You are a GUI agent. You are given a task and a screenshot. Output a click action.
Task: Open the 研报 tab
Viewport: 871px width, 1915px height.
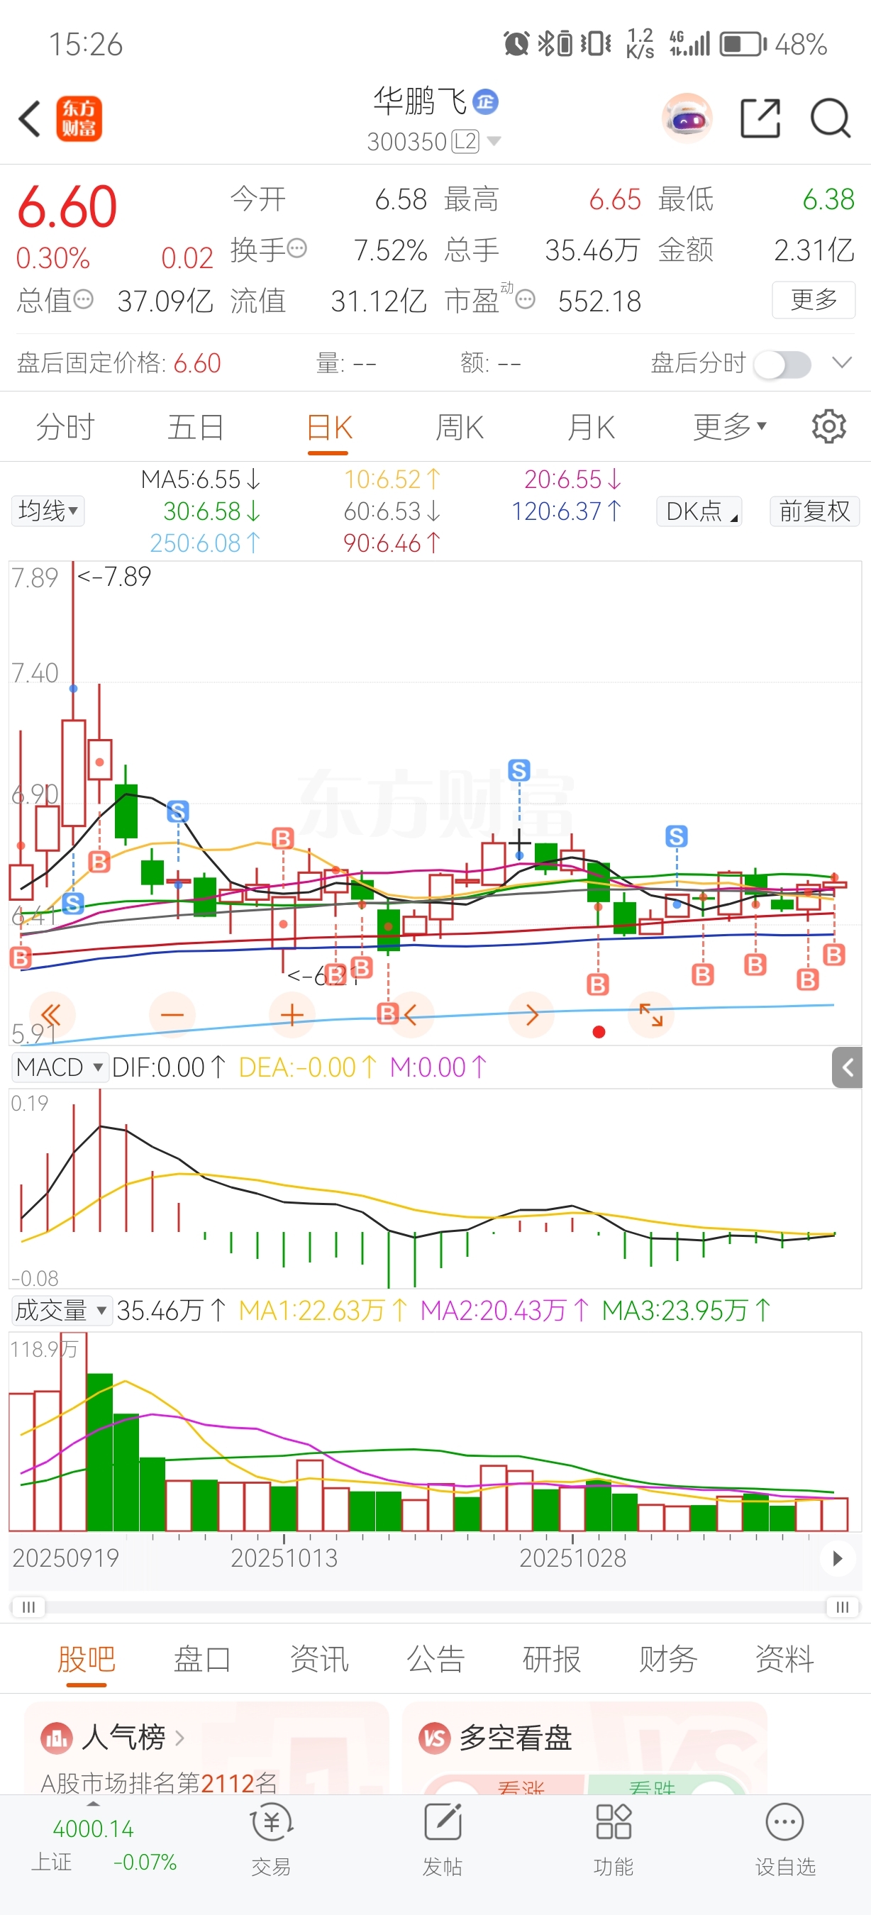point(551,1660)
